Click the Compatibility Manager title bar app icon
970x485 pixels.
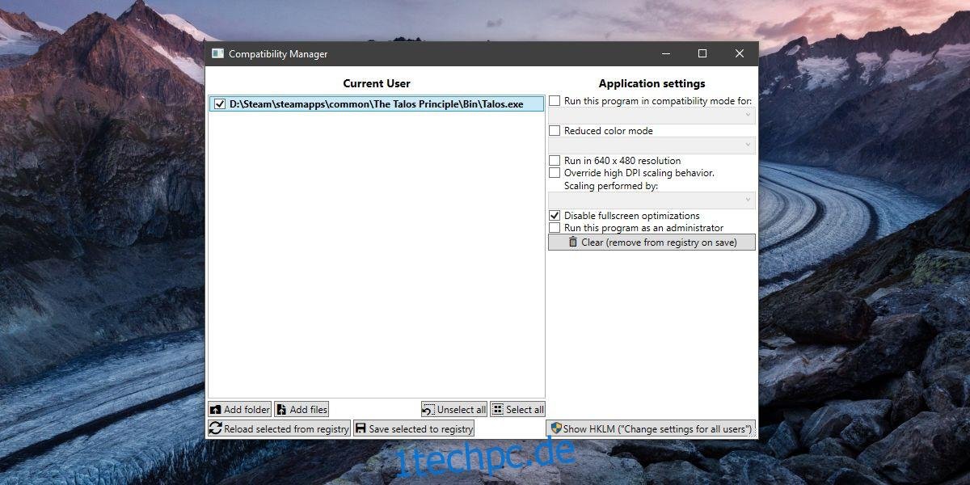pyautogui.click(x=217, y=53)
